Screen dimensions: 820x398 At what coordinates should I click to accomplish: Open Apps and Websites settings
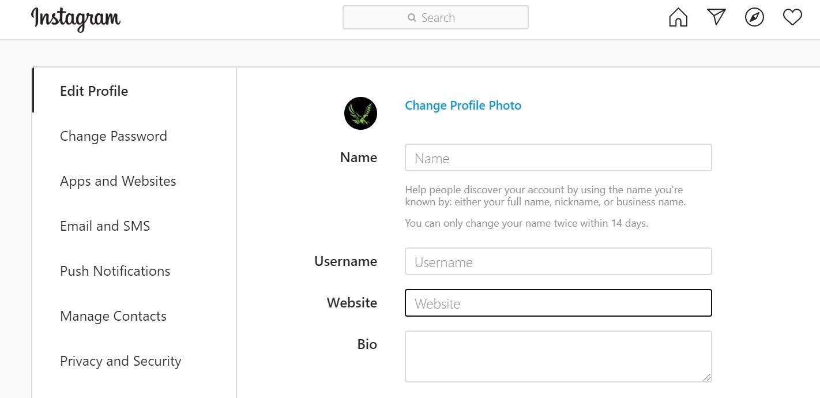tap(118, 181)
